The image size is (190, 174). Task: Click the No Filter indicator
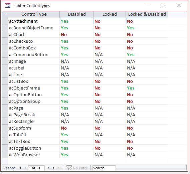pos(77,168)
